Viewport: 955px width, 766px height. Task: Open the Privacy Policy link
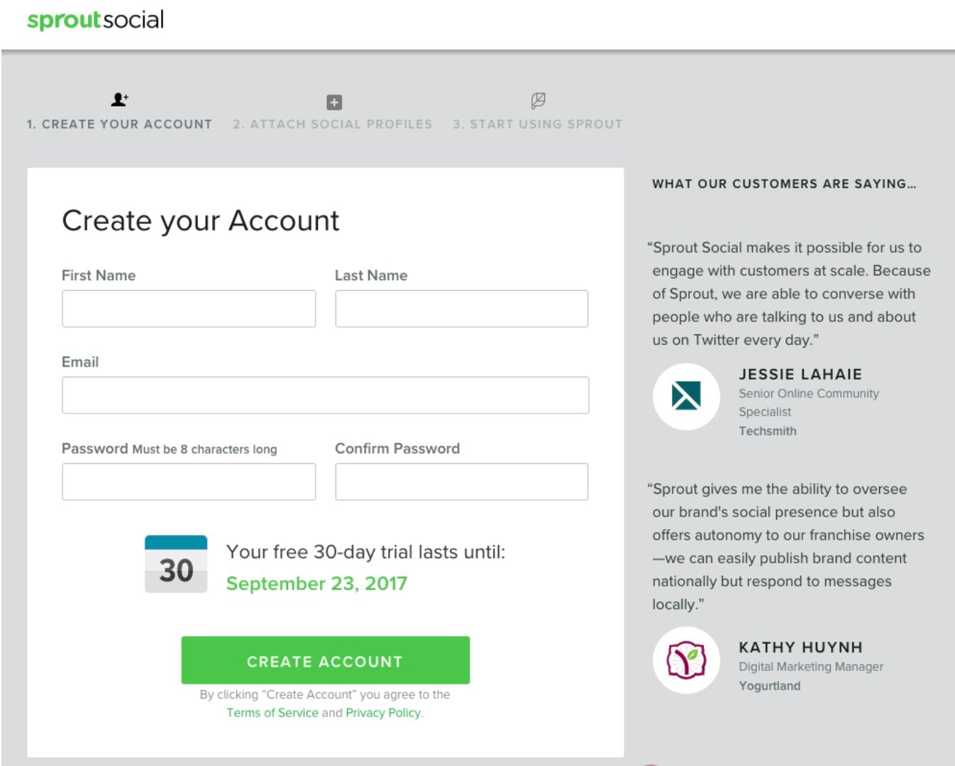382,713
